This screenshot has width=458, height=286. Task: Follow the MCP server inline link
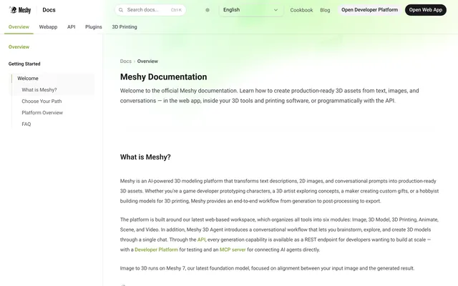click(x=233, y=250)
